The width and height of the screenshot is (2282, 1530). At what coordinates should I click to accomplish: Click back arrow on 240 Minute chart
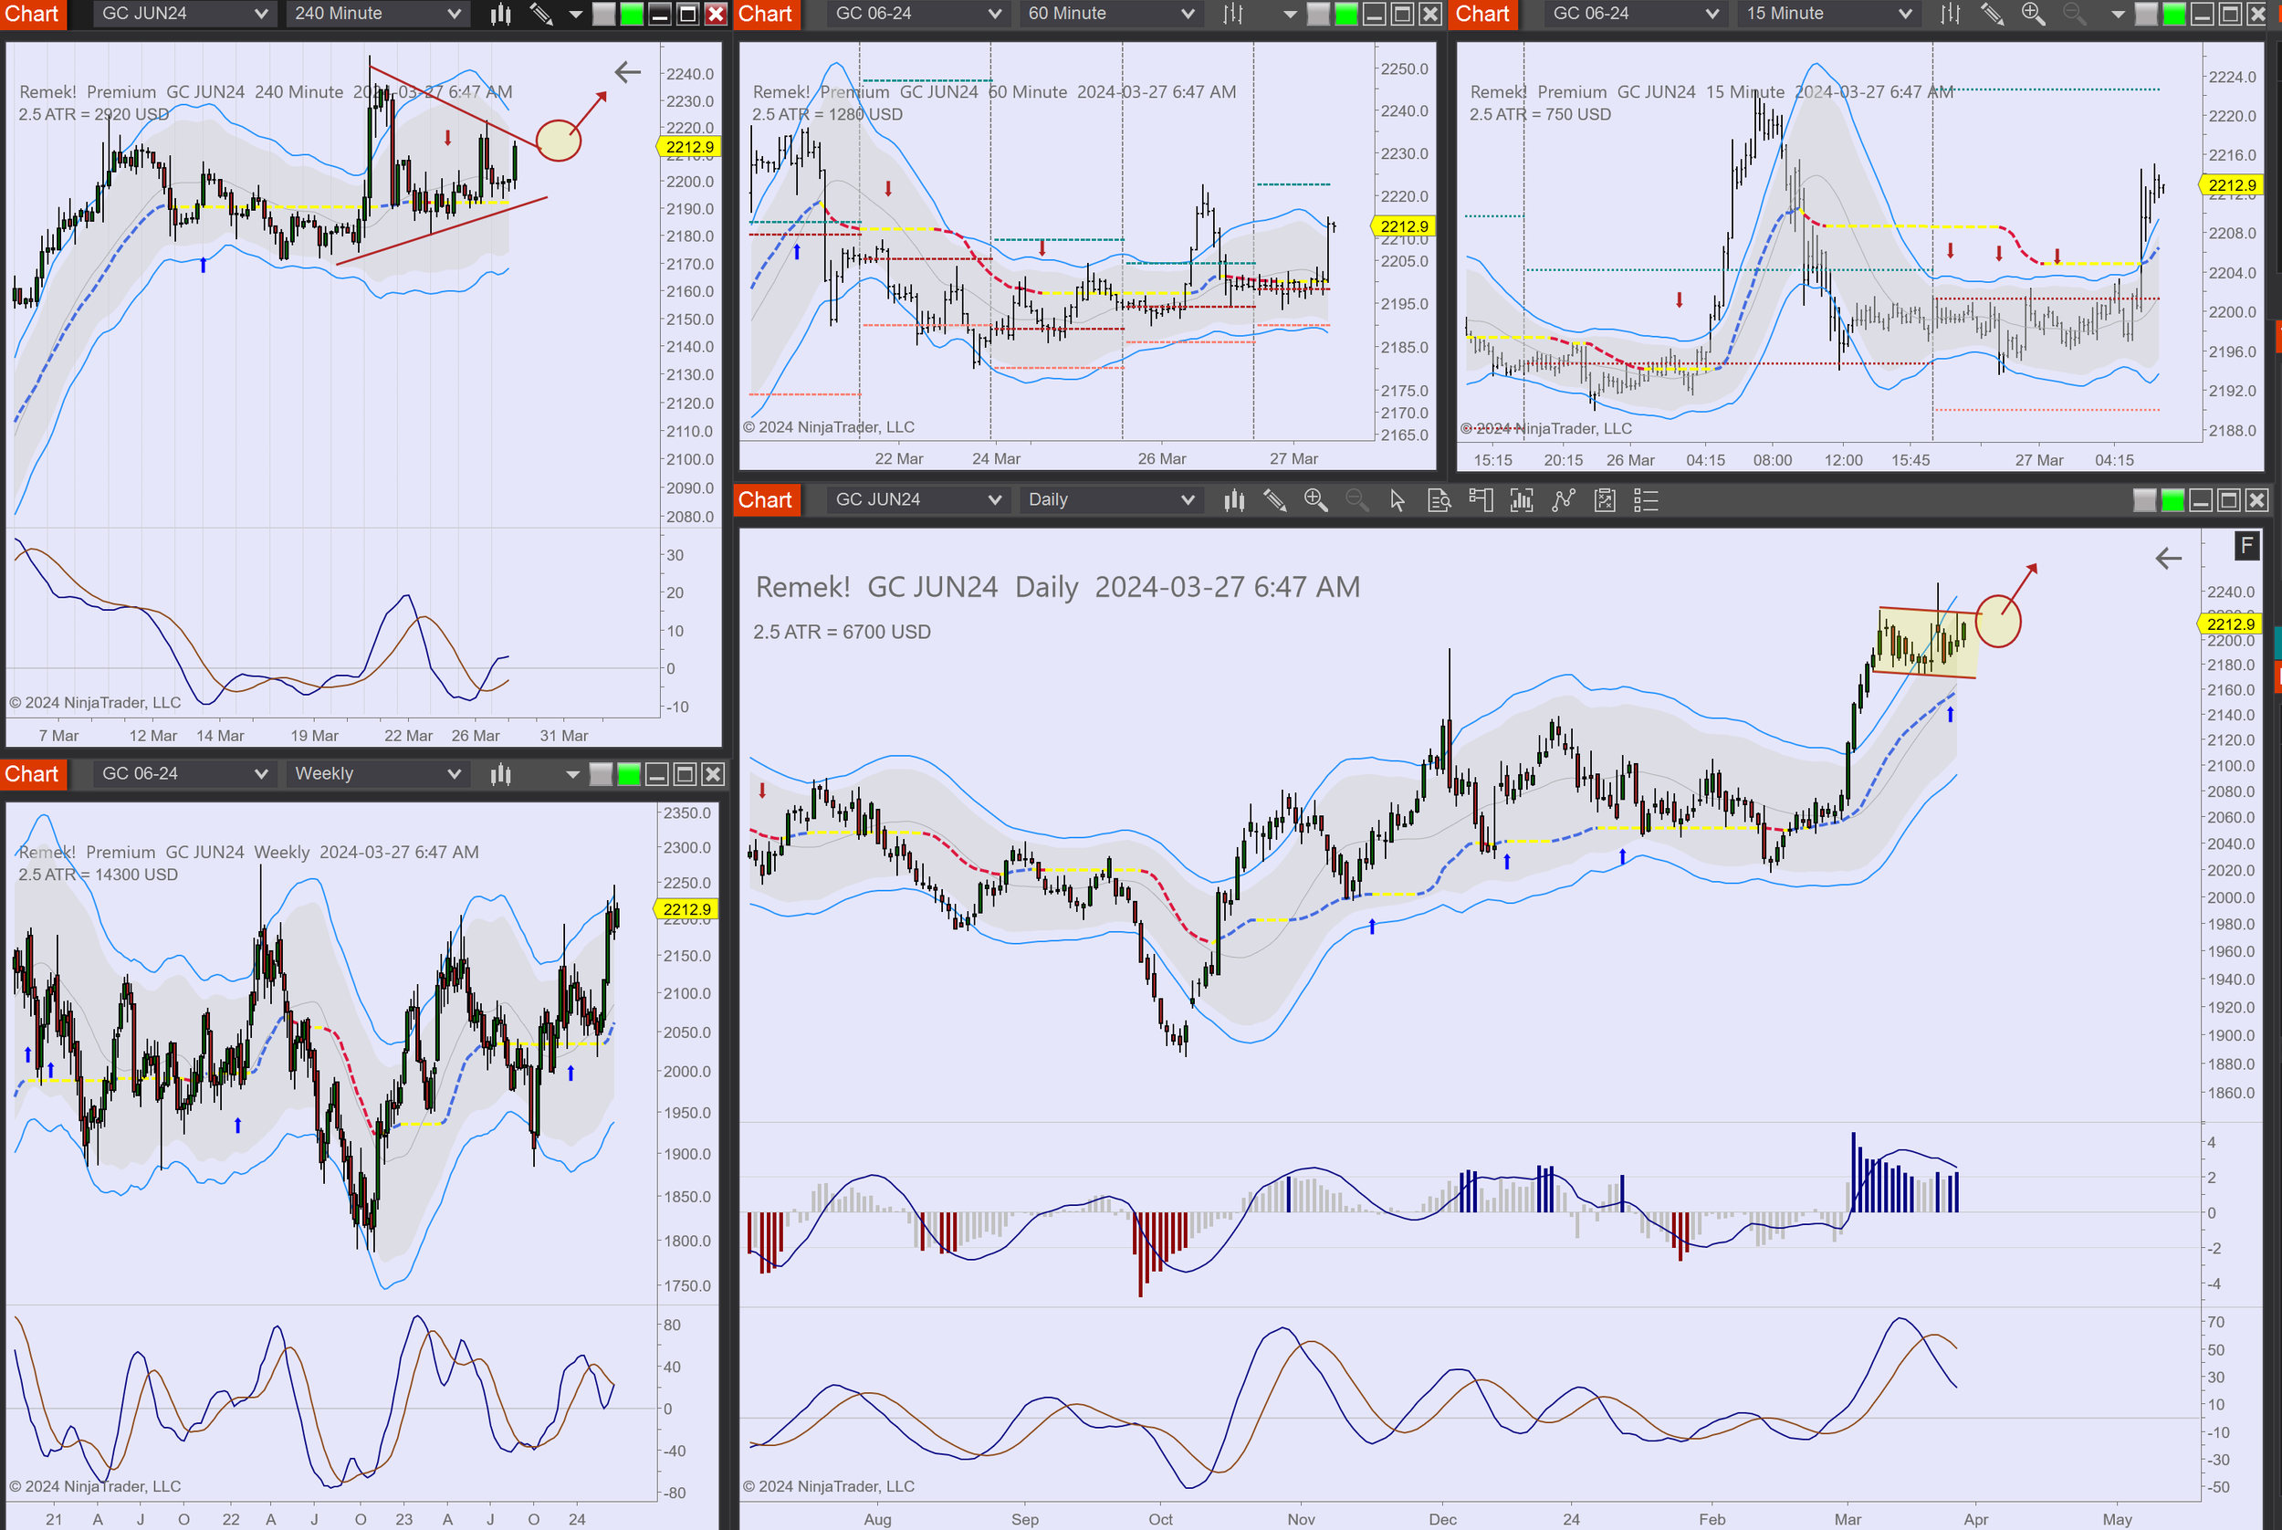[x=627, y=71]
